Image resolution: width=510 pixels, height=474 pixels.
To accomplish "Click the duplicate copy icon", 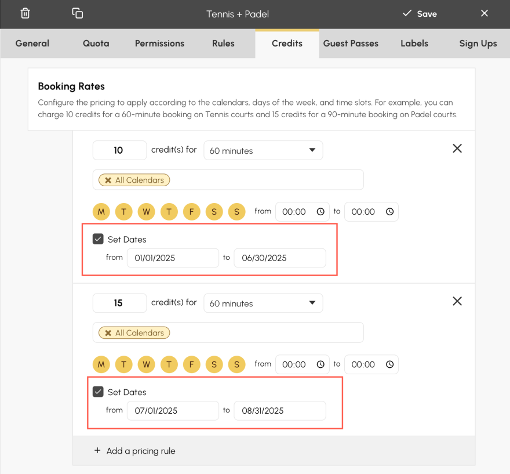I will click(78, 13).
